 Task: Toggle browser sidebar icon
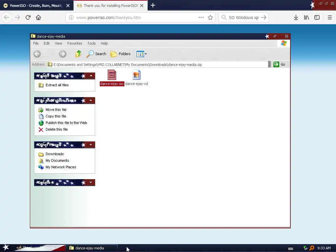(x=317, y=17)
